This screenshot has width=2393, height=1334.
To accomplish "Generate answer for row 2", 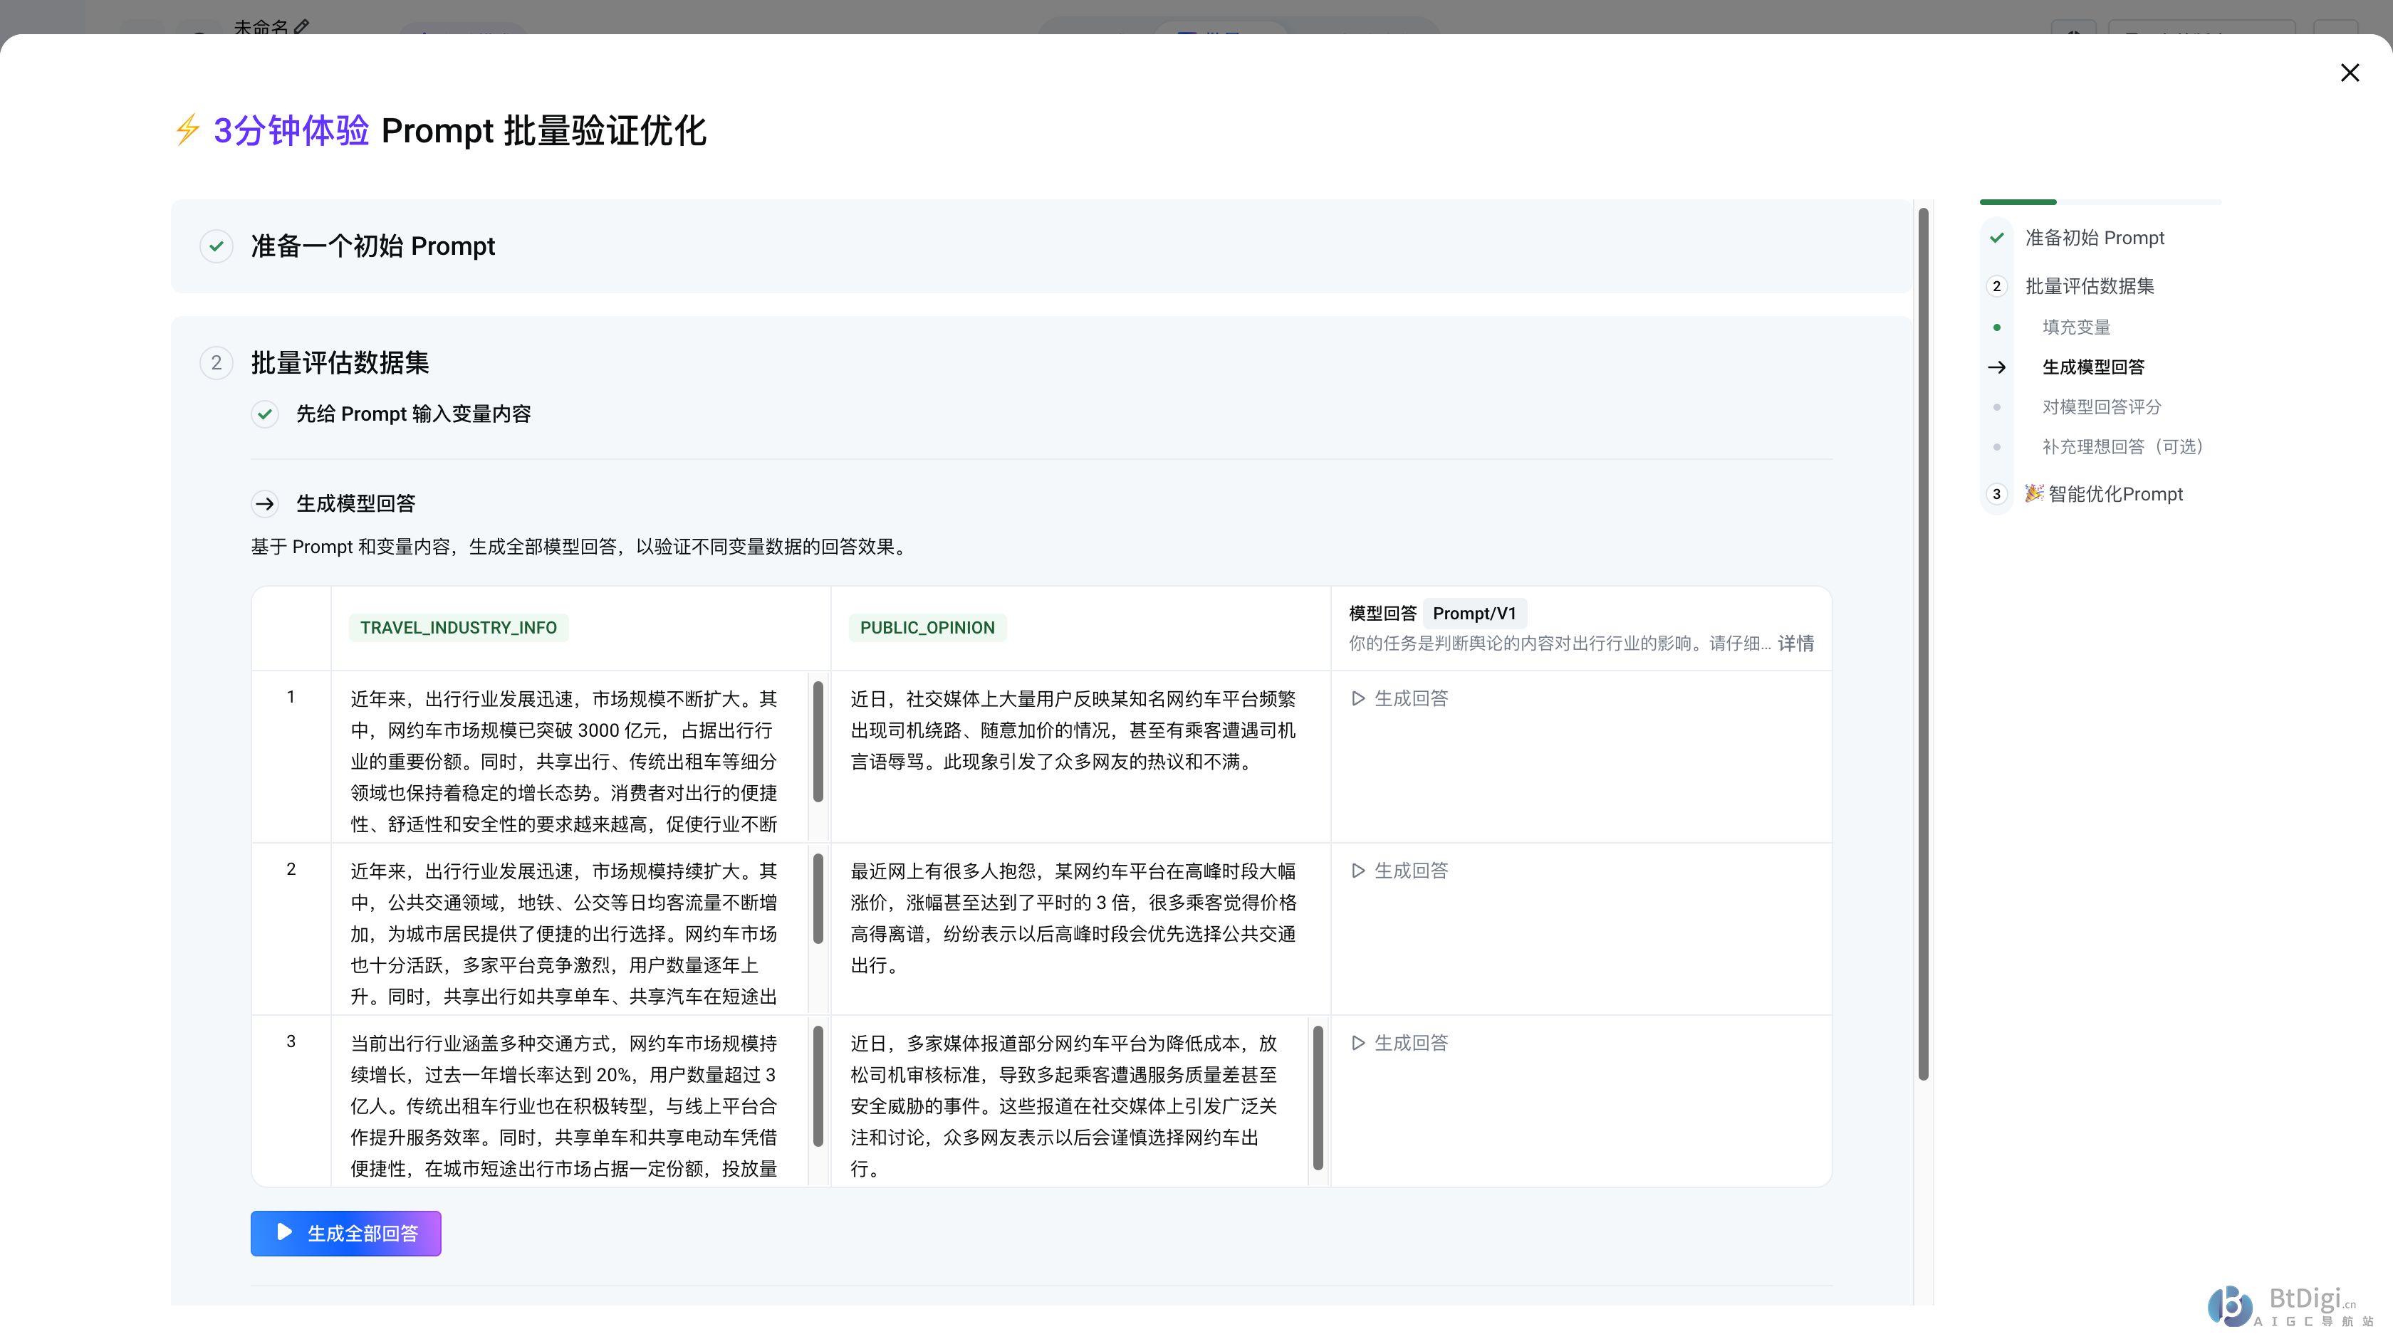I will [x=1399, y=871].
